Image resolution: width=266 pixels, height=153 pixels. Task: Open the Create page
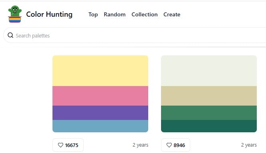tap(172, 14)
